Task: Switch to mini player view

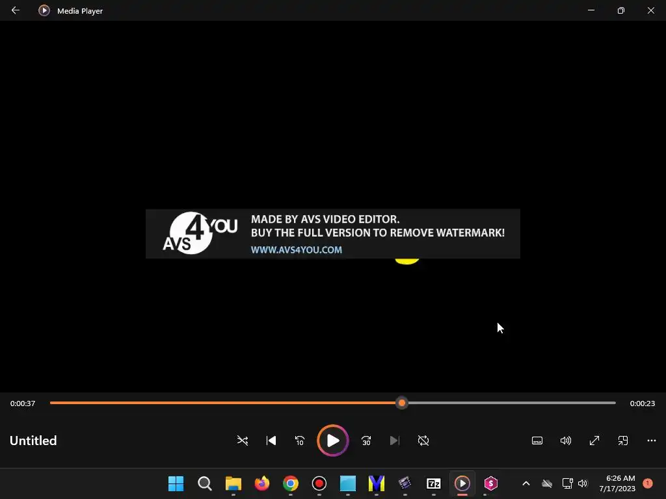Action: pos(623,441)
